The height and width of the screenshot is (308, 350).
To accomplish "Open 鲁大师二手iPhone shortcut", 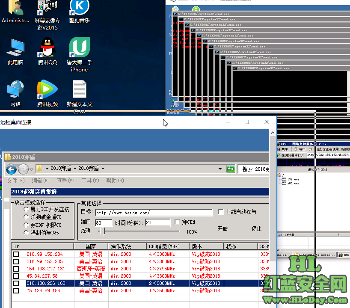I will 80,55.
